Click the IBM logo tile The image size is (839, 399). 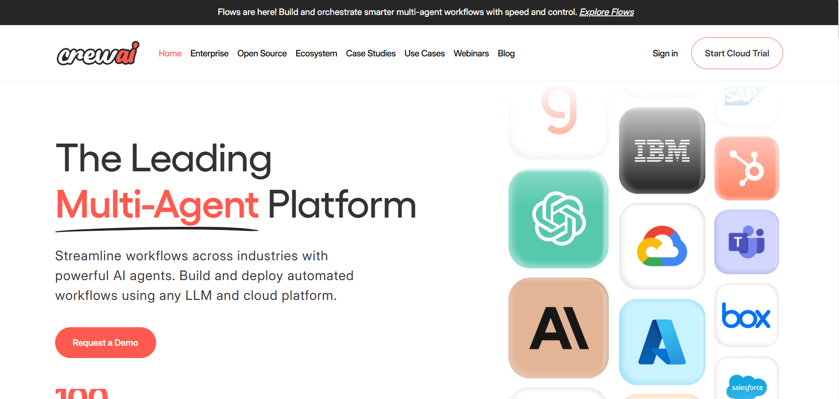(662, 151)
